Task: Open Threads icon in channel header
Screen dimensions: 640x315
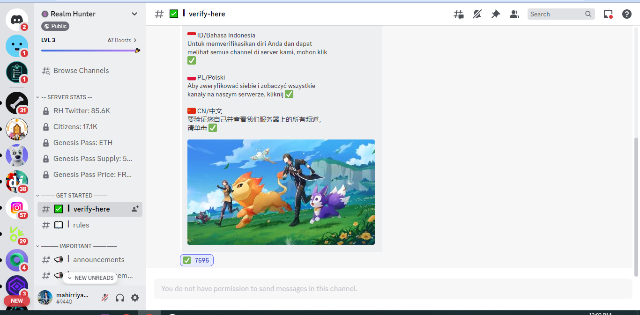Action: click(x=459, y=15)
